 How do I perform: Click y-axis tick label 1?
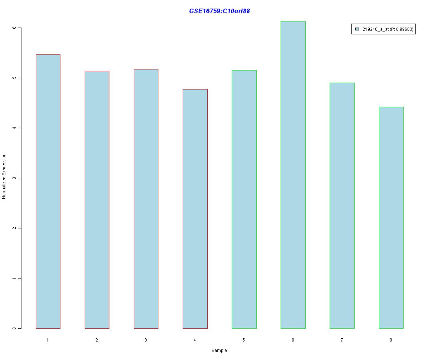pyautogui.click(x=14, y=278)
